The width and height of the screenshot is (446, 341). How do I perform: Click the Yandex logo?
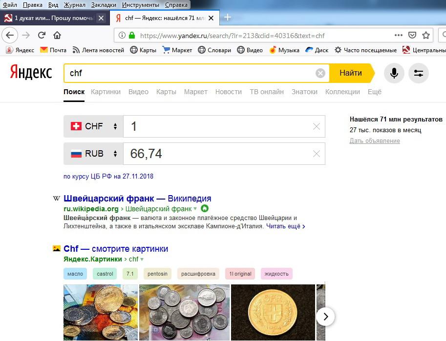point(31,72)
